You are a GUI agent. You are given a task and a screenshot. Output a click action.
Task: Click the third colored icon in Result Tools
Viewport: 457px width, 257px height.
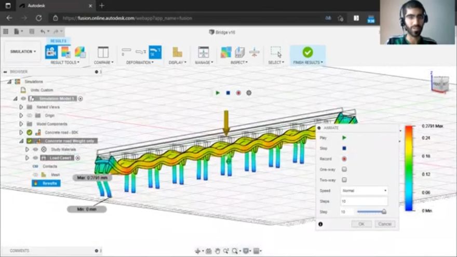pos(80,52)
